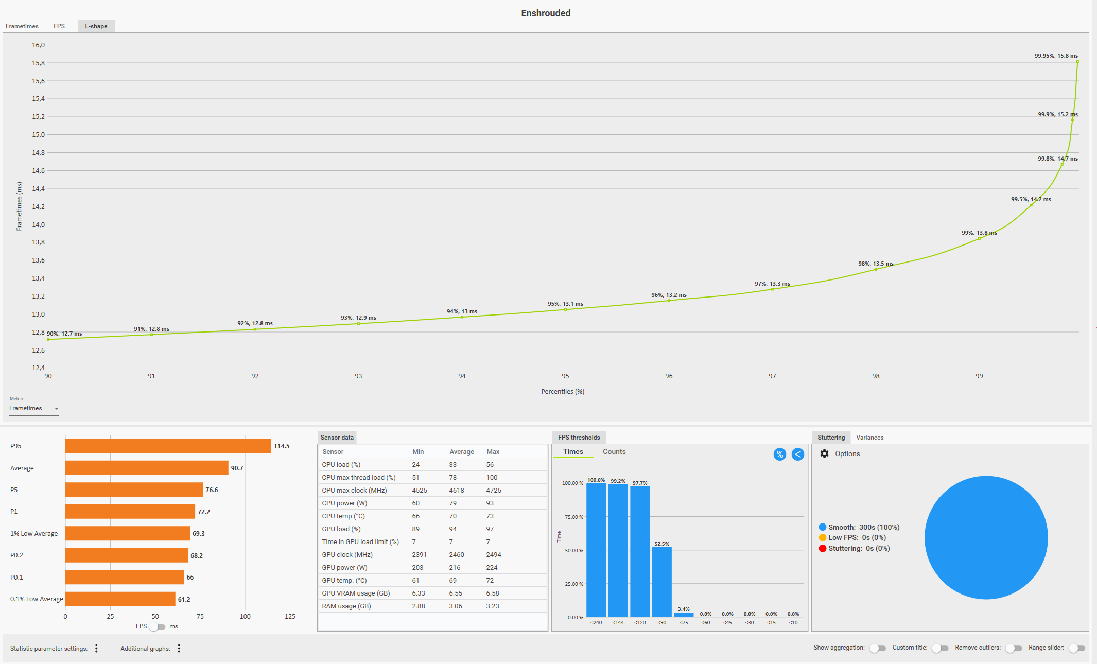Switch to the FPS graph tab
Image resolution: width=1097 pixels, height=664 pixels.
pyautogui.click(x=59, y=26)
